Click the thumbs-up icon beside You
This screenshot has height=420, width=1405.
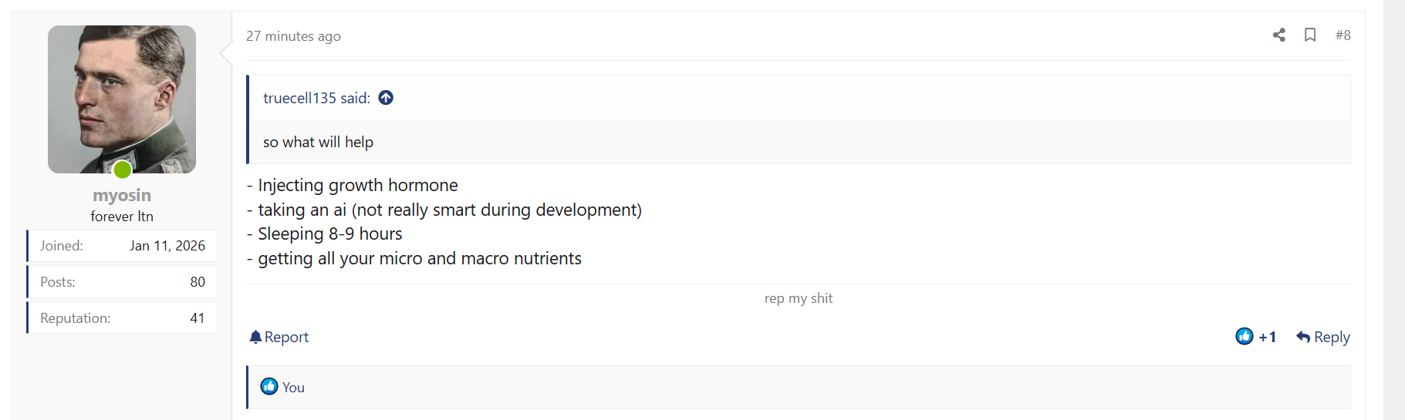(x=269, y=386)
